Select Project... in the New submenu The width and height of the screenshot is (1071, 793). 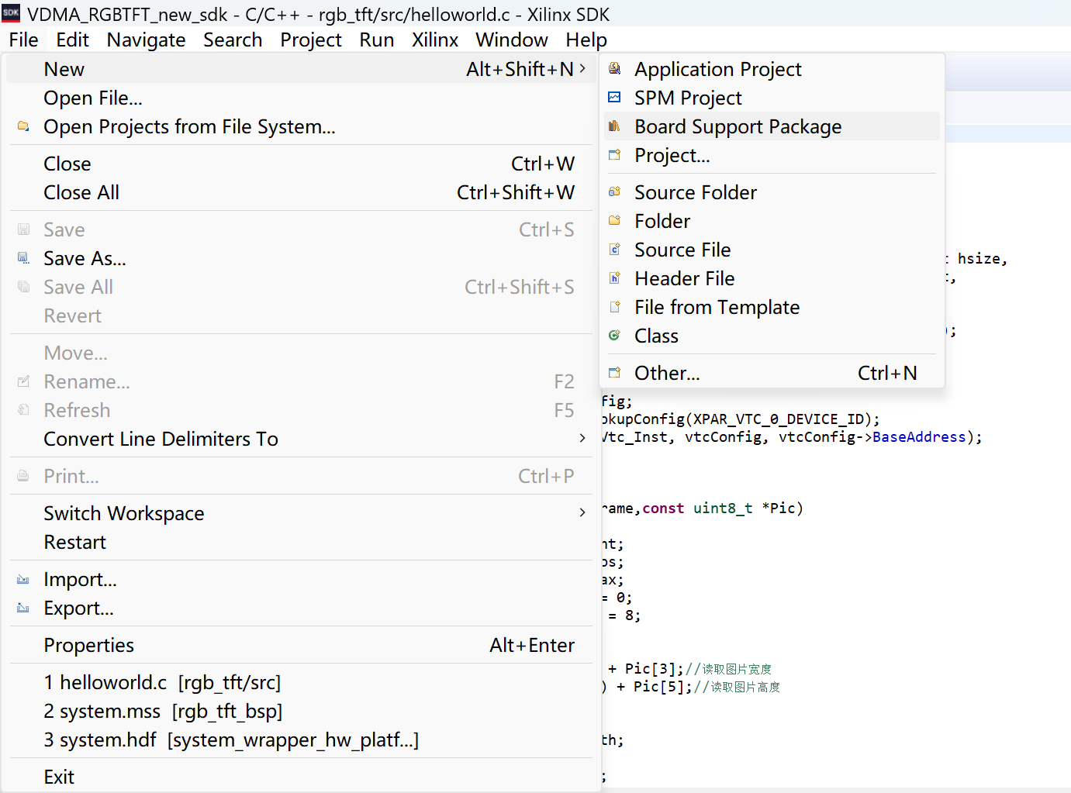coord(772,155)
